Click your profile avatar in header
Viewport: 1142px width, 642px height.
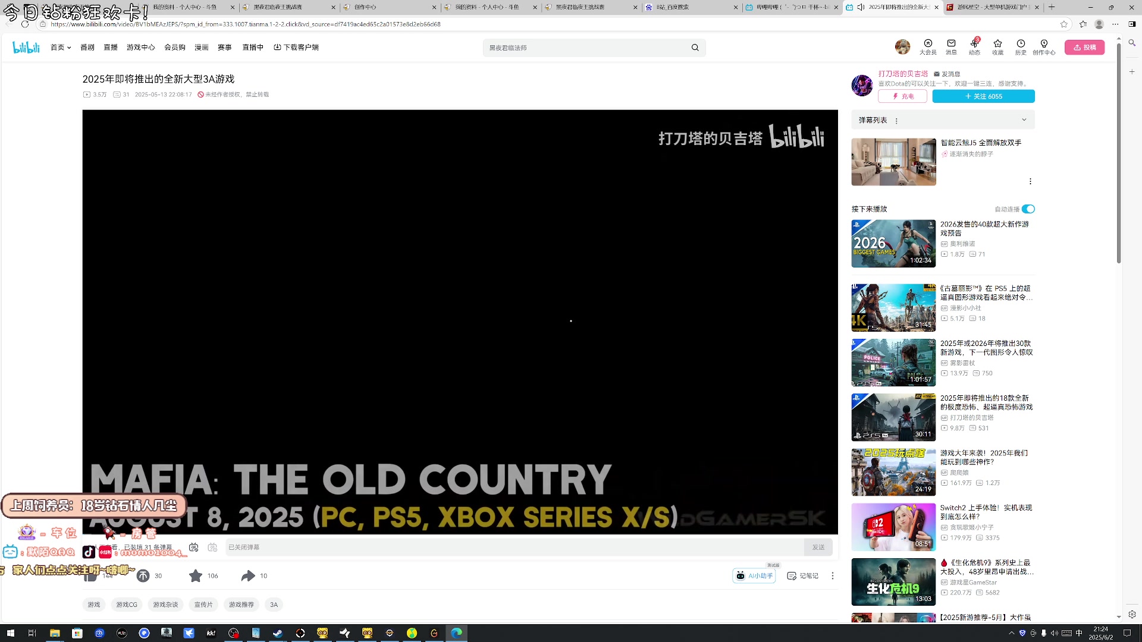[x=902, y=47]
